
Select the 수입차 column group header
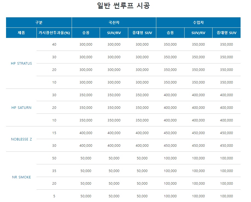coord(198,23)
